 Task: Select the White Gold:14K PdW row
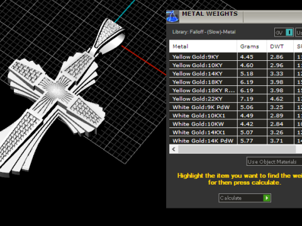pyautogui.click(x=235, y=141)
